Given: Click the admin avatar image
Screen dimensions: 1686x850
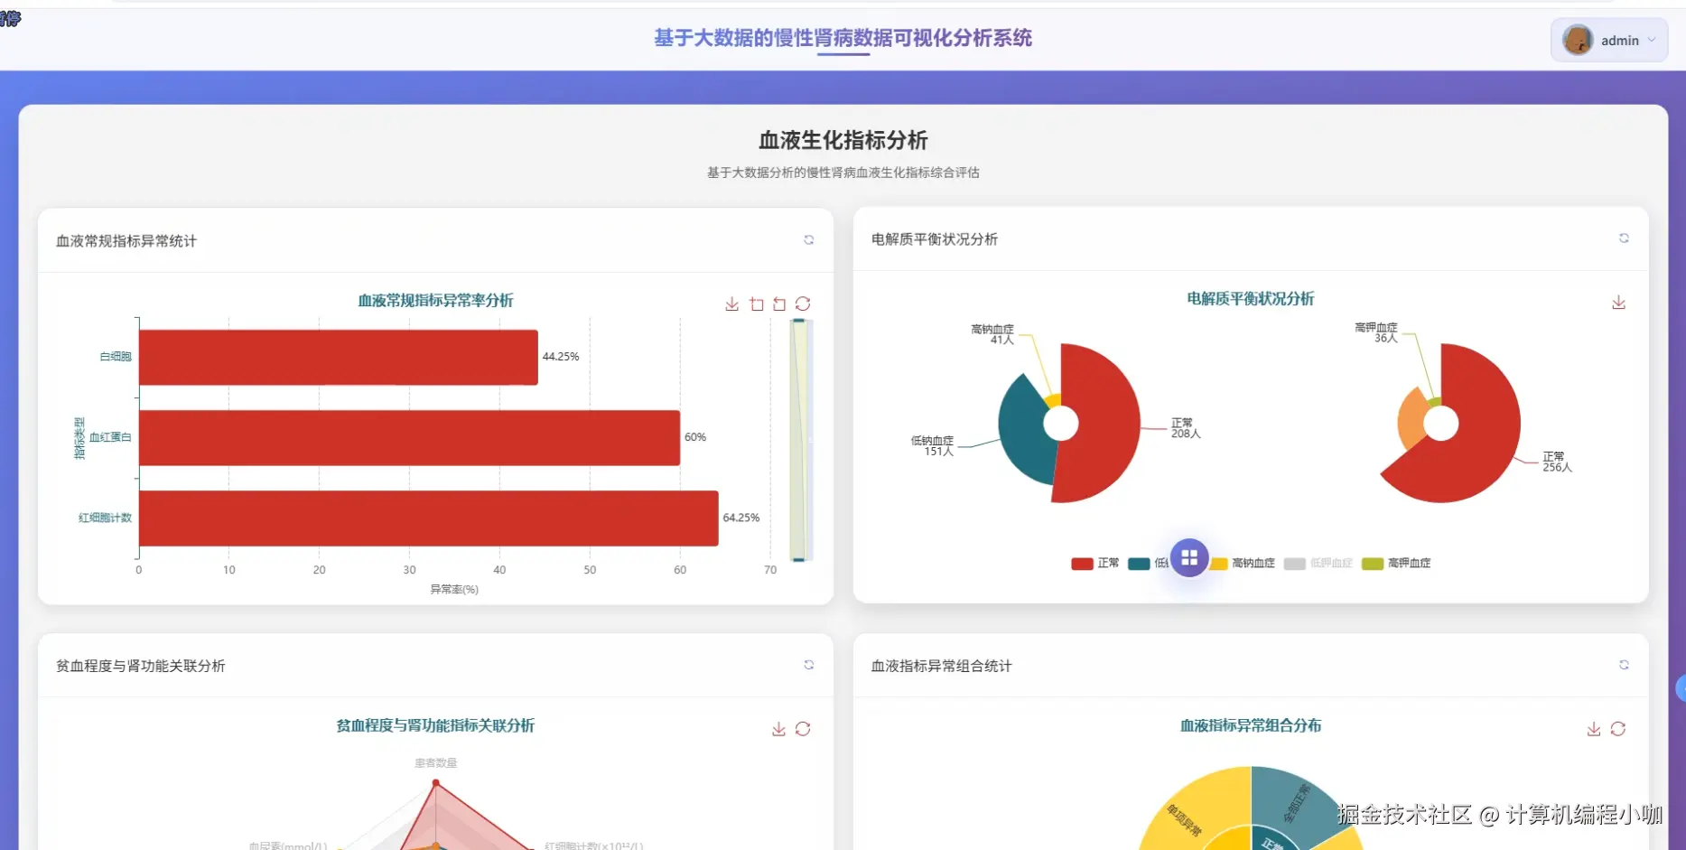Looking at the screenshot, I should point(1578,40).
